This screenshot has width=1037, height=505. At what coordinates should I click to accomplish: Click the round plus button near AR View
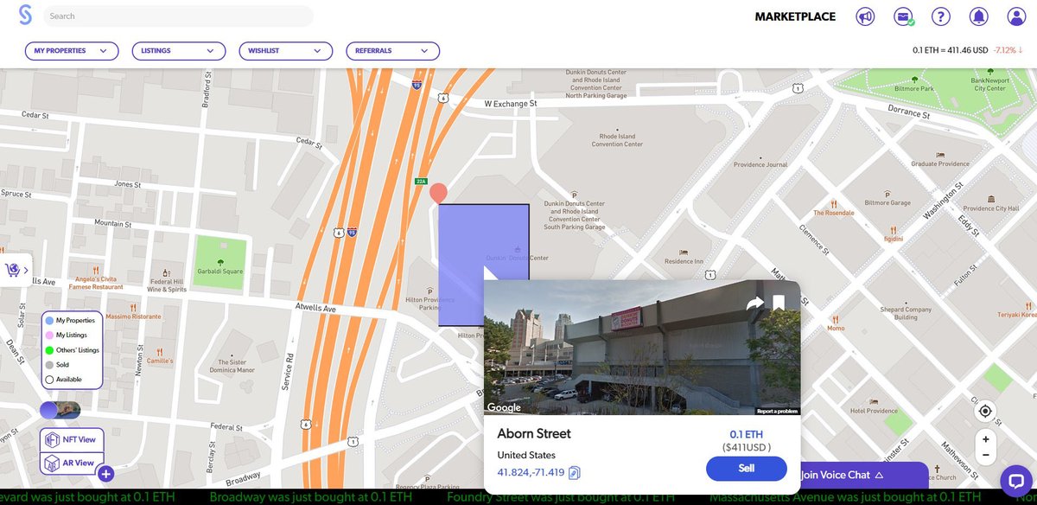[105, 473]
